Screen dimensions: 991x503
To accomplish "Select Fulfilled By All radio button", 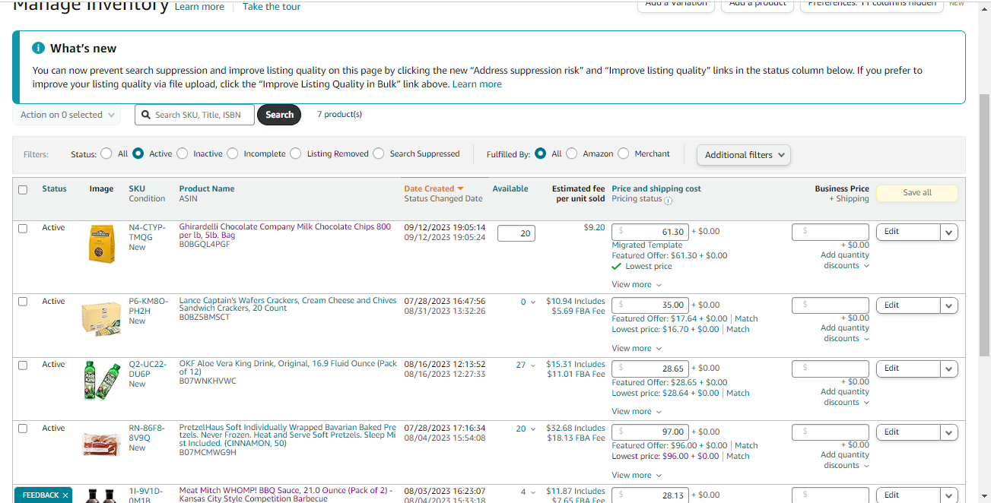I will (x=541, y=153).
